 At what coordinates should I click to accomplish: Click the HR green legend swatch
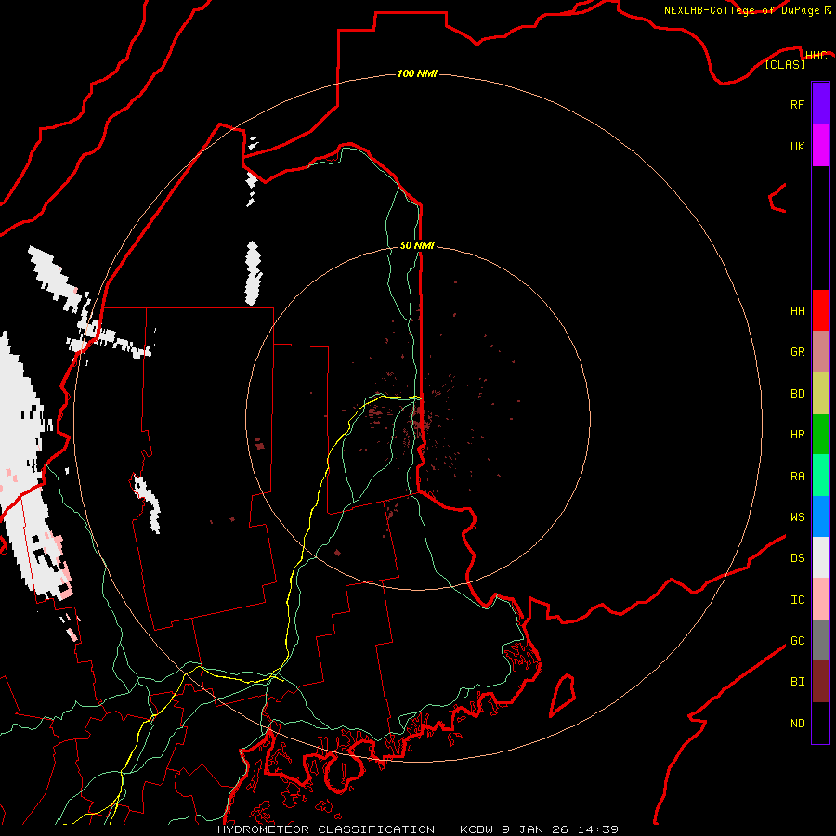(x=820, y=435)
